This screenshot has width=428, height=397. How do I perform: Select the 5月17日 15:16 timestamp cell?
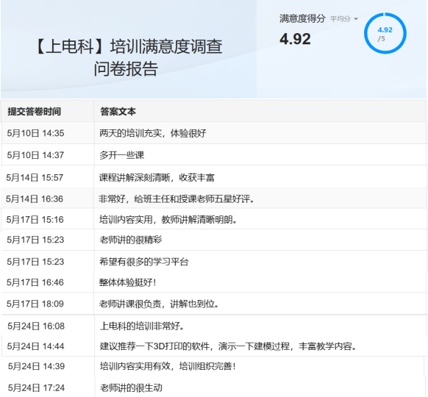pos(35,220)
